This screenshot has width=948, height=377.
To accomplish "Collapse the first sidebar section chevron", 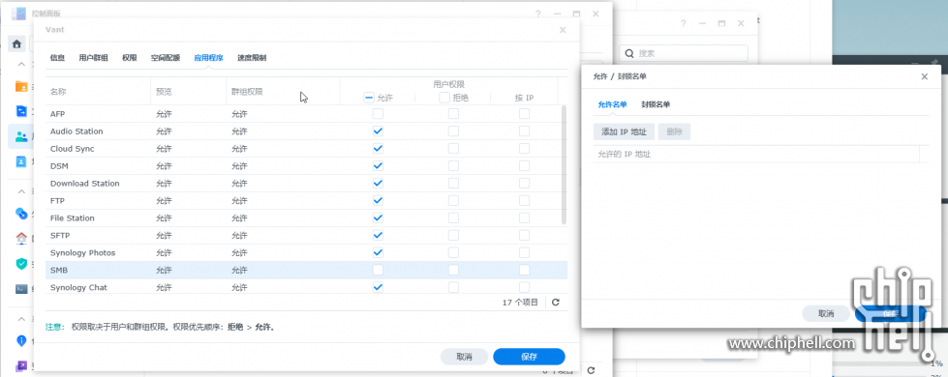I will pyautogui.click(x=20, y=64).
